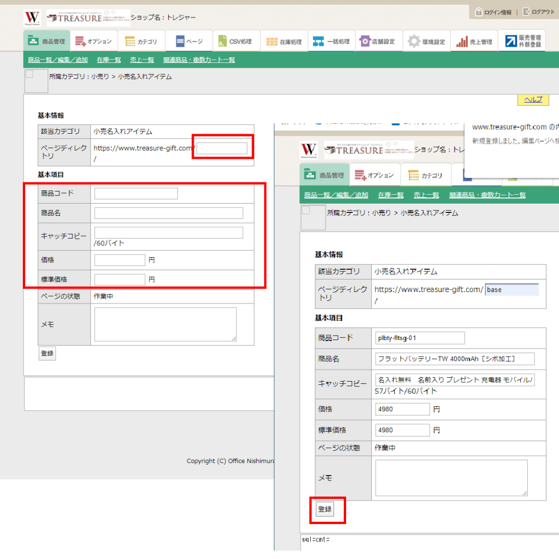
Task: Click the ページディレクトリ field containing "base"
Action: (512, 290)
